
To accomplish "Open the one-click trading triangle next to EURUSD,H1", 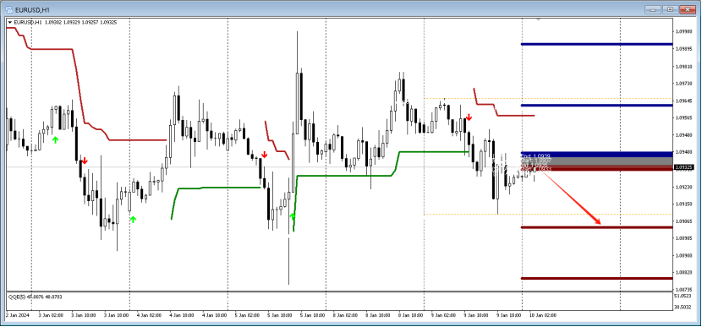I will pos(10,22).
